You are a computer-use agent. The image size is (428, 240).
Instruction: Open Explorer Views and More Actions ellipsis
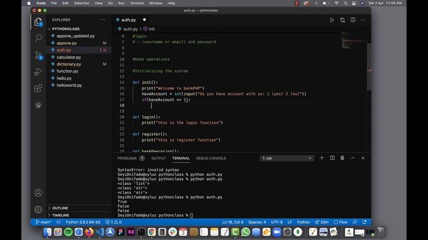coord(102,19)
